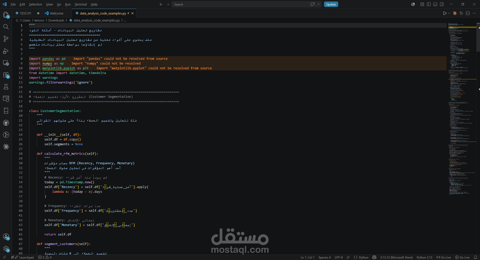Open the Extensions view
This screenshot has width=480, height=260.
pos(6,75)
